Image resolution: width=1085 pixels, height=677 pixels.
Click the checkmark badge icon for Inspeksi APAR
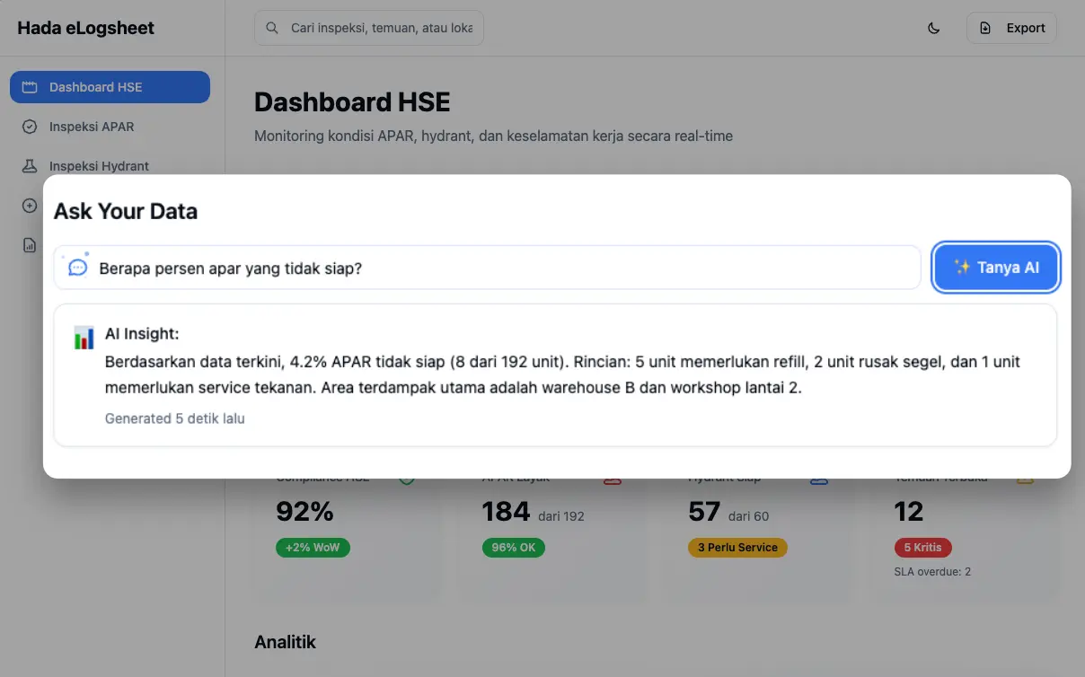(x=30, y=127)
